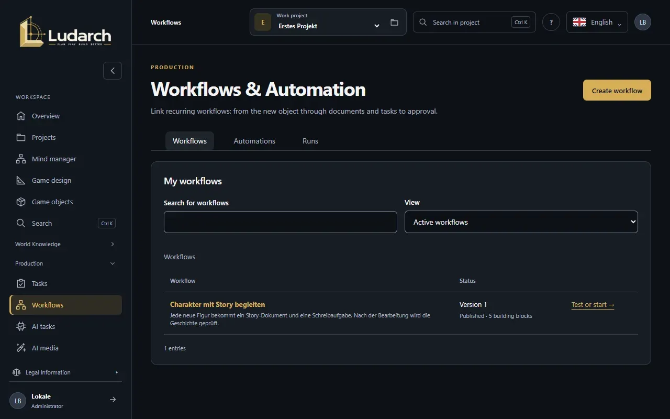Click the Ludarch logo
This screenshot has height=419, width=670.
(65, 32)
